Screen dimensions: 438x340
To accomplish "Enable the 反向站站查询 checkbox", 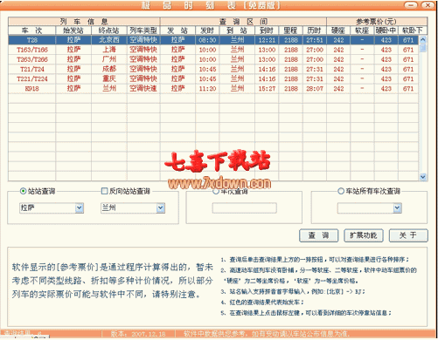I will (x=104, y=191).
